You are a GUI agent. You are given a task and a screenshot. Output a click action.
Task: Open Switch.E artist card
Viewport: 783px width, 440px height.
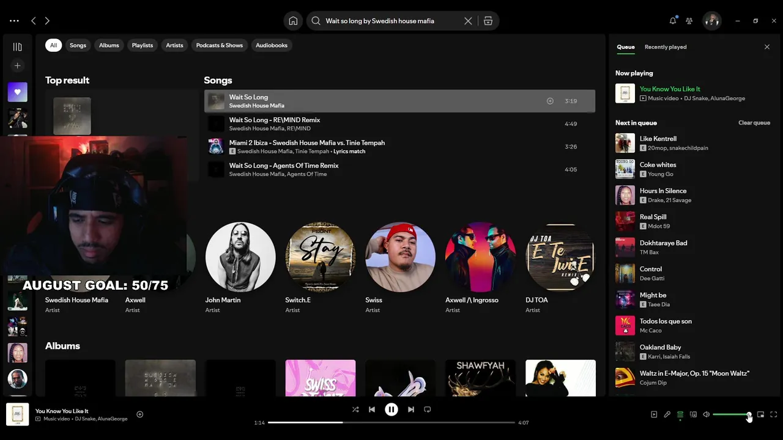321,269
